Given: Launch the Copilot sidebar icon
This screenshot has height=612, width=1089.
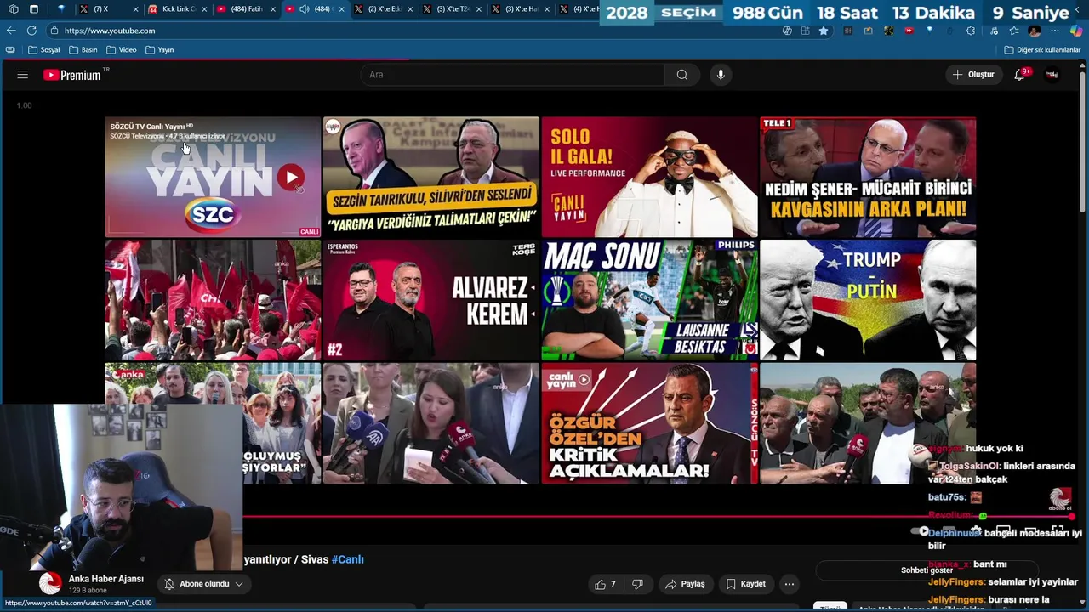Looking at the screenshot, I should pyautogui.click(x=1076, y=31).
